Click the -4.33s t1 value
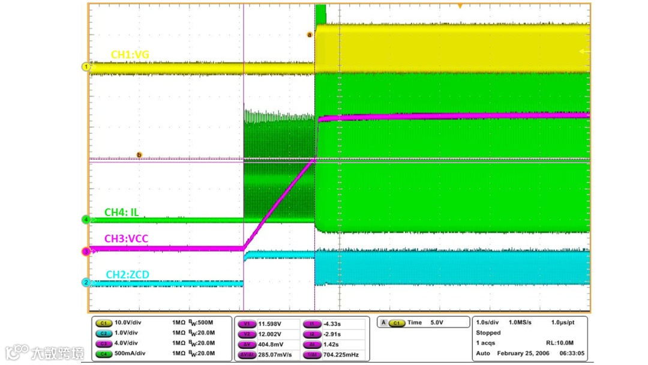This screenshot has width=648, height=365. [332, 324]
